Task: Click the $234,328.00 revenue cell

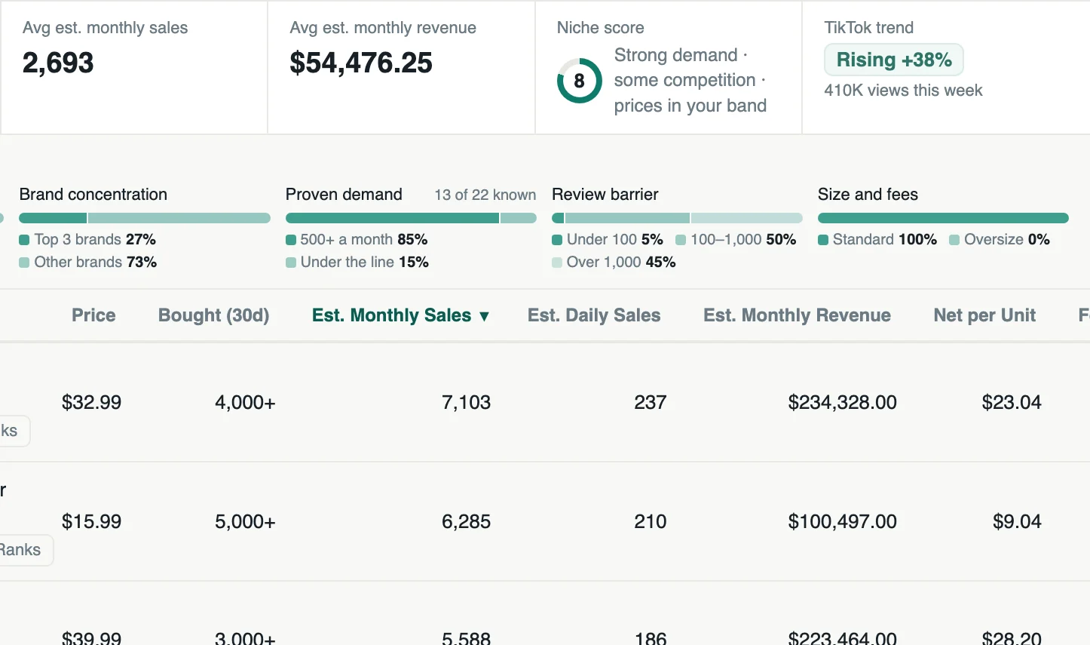Action: 842,402
